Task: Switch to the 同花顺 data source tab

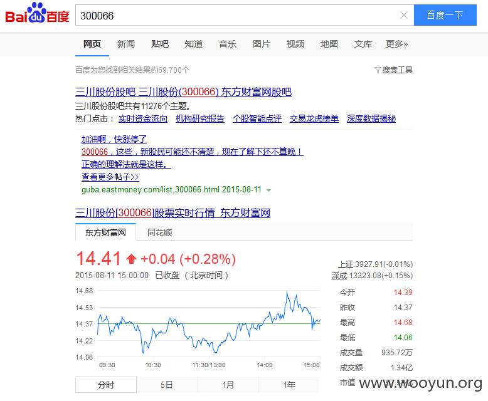Action: tap(160, 232)
